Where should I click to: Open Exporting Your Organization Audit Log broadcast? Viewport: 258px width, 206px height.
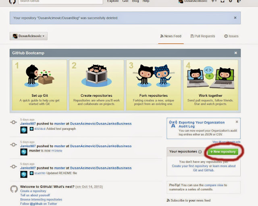click(x=202, y=124)
